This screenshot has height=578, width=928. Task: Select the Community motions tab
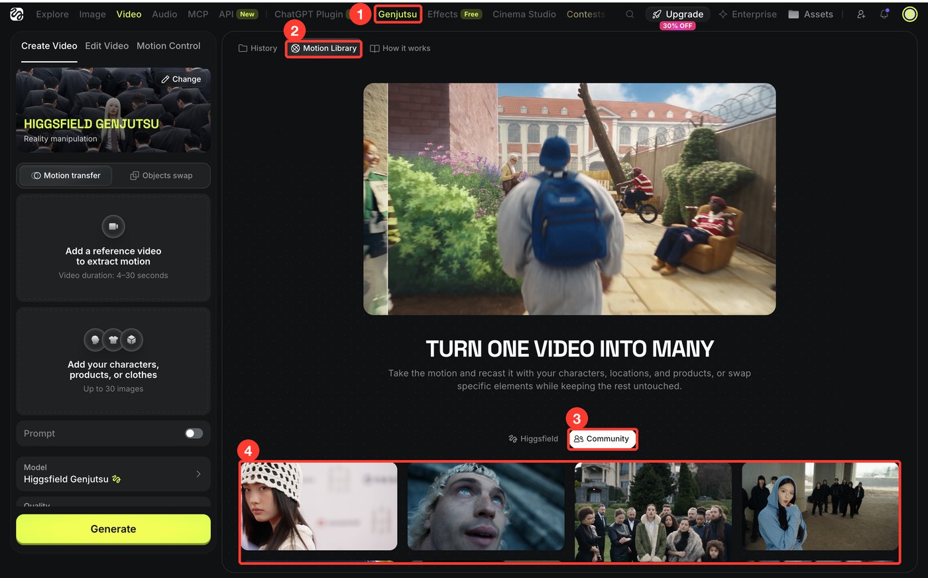pos(602,439)
